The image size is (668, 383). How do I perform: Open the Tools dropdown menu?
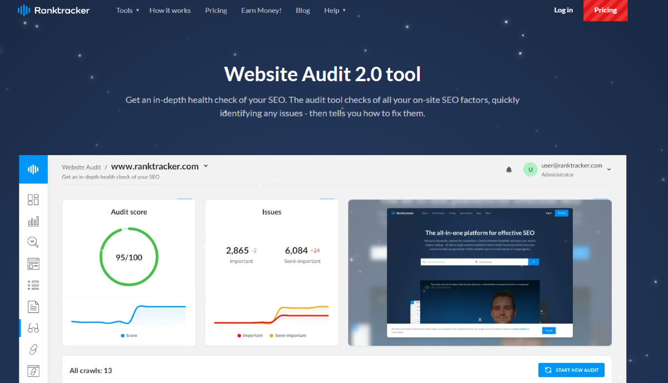[x=128, y=11]
